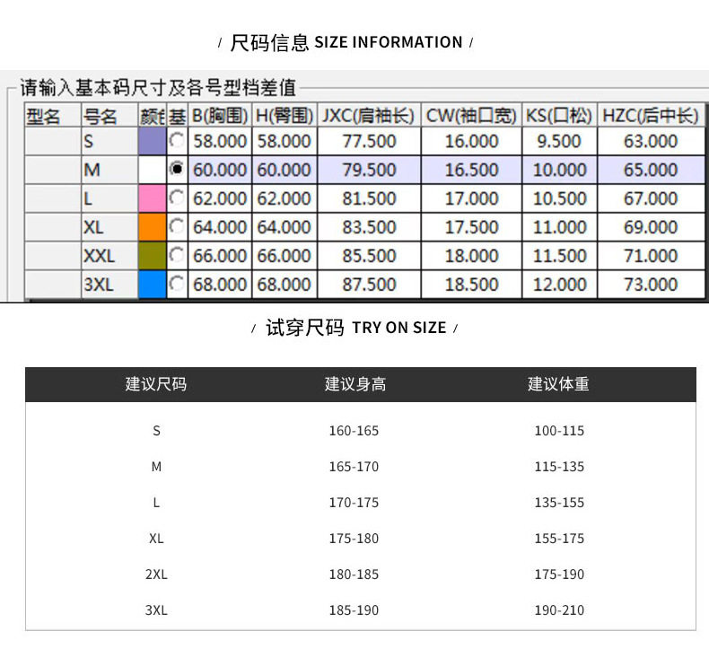Click the pink color swatch for size L
Screen dimensions: 709x649
(x=152, y=197)
